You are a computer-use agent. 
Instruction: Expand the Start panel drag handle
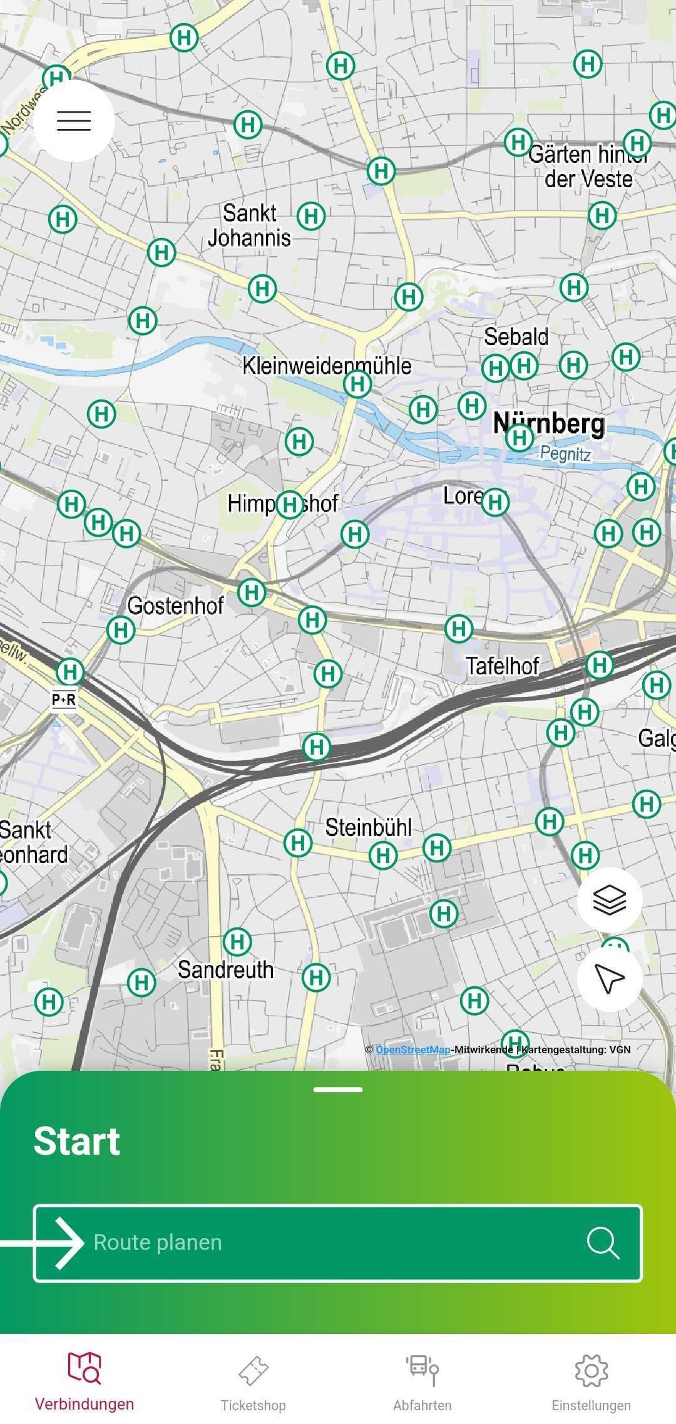(338, 1089)
